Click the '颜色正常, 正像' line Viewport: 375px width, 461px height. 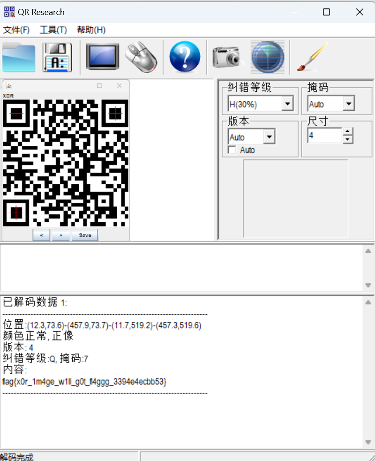[x=38, y=336]
